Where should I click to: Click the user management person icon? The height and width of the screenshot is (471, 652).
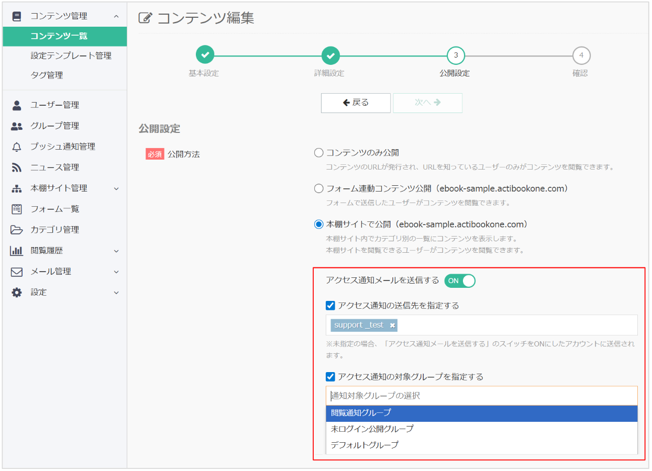[x=17, y=105]
